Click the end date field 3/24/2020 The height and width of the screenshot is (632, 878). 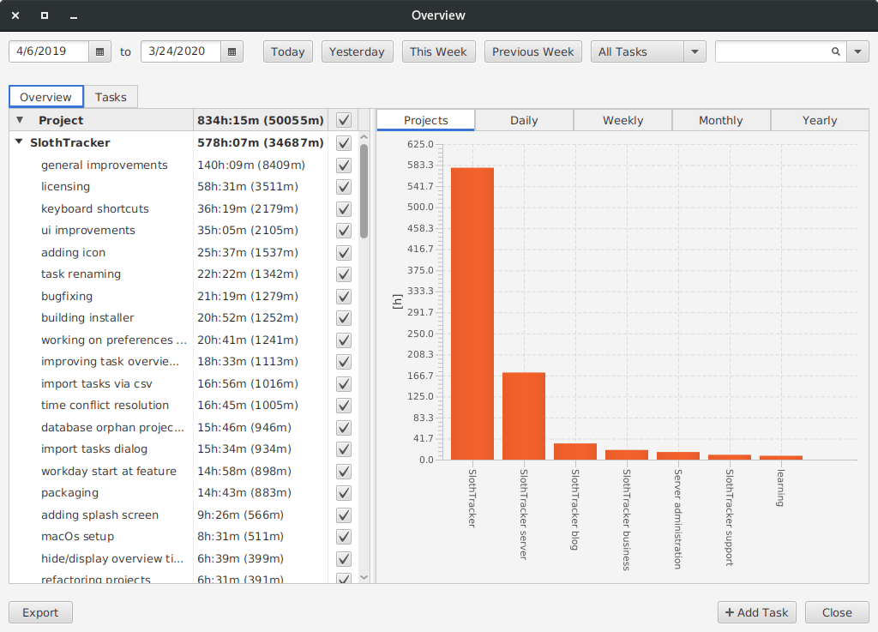point(181,51)
